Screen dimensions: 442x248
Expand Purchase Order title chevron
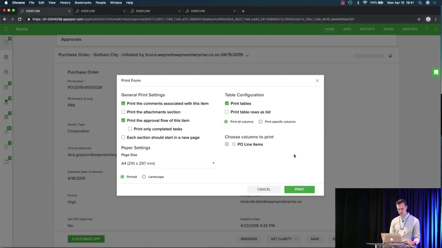(x=247, y=55)
